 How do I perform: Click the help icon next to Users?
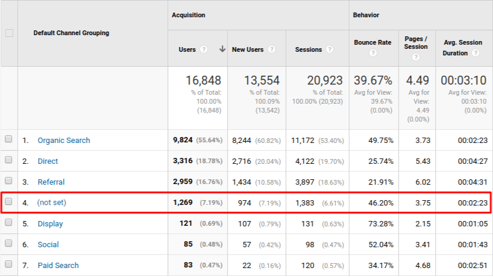tap(204, 49)
